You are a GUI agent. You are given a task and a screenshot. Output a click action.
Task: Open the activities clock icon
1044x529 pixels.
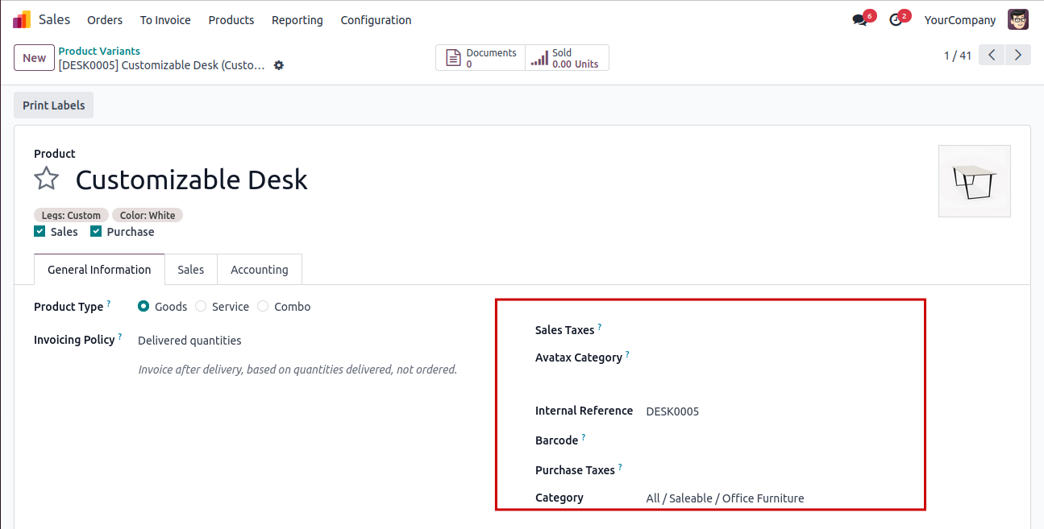point(896,20)
